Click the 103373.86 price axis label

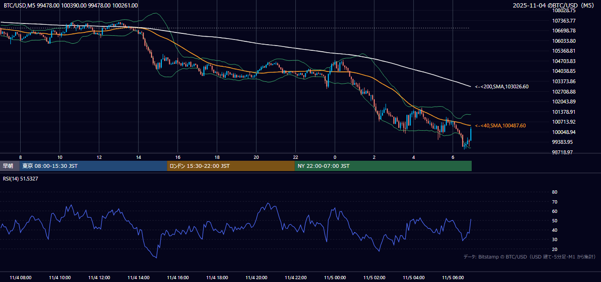pyautogui.click(x=564, y=81)
